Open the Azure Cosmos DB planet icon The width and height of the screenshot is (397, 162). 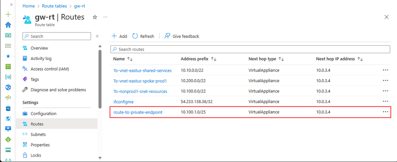(x=8, y=118)
